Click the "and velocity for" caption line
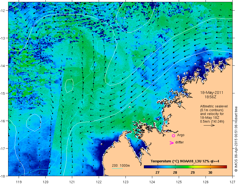This screenshot has height=184, width=238. click(x=212, y=114)
